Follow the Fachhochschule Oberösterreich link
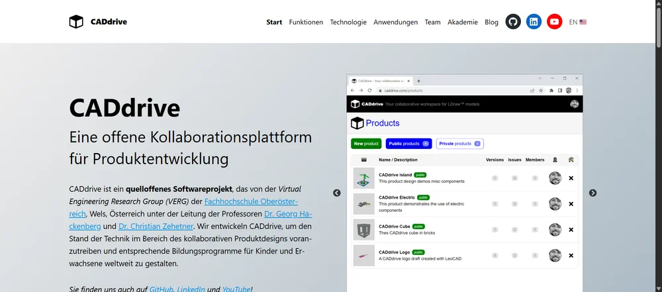 [251, 201]
